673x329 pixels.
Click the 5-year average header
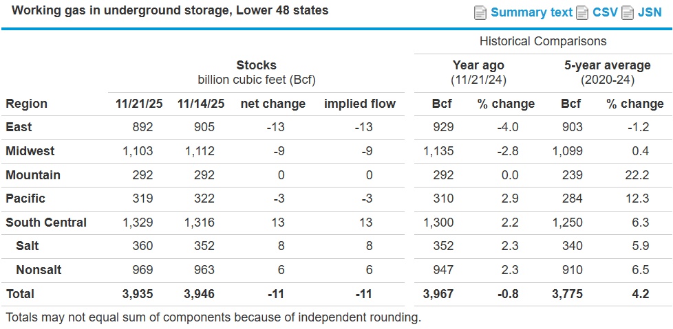607,65
